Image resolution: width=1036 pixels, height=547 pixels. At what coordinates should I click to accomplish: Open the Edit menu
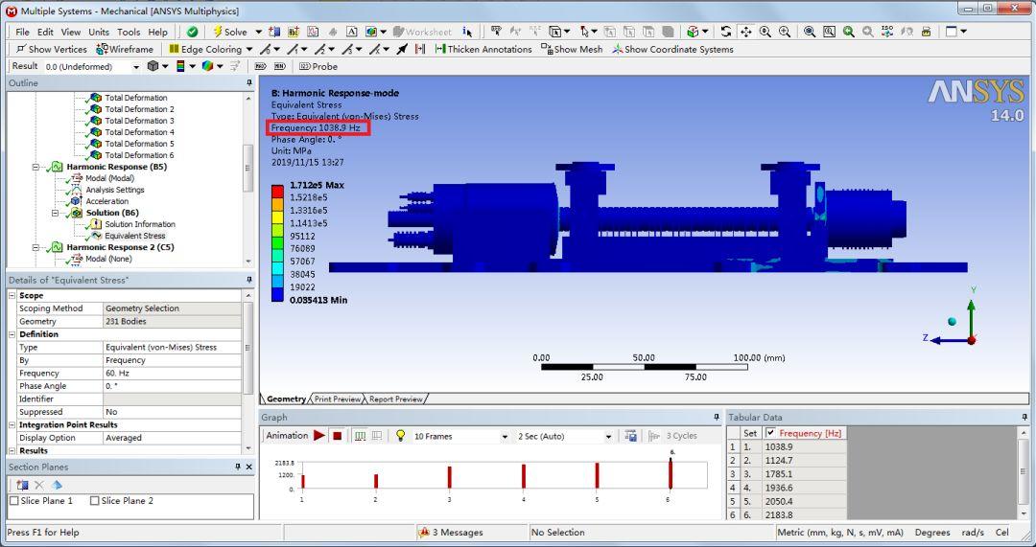(x=46, y=32)
